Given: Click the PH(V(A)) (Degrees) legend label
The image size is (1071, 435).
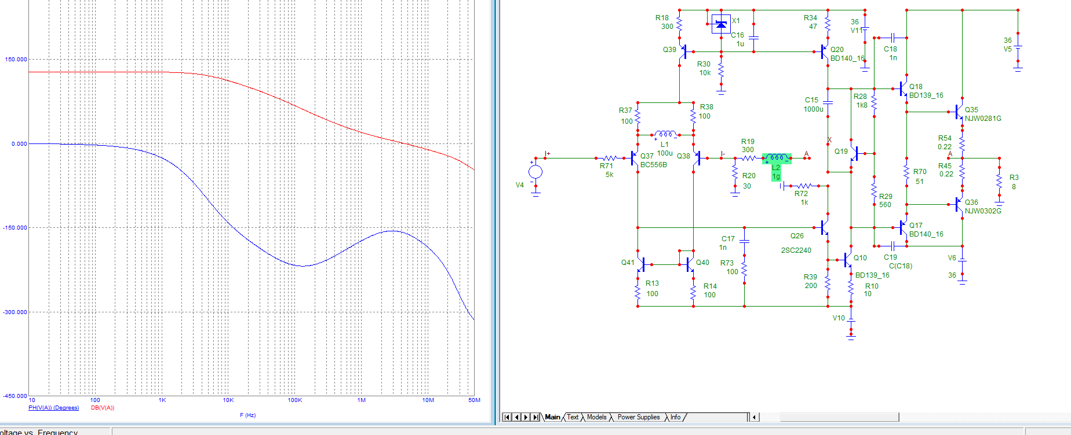Looking at the screenshot, I should tap(53, 408).
